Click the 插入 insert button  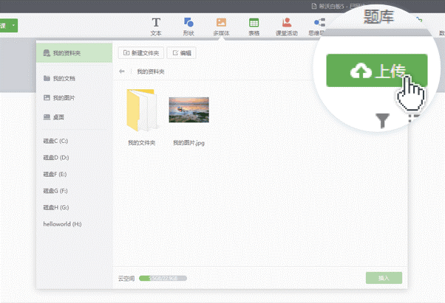click(384, 279)
